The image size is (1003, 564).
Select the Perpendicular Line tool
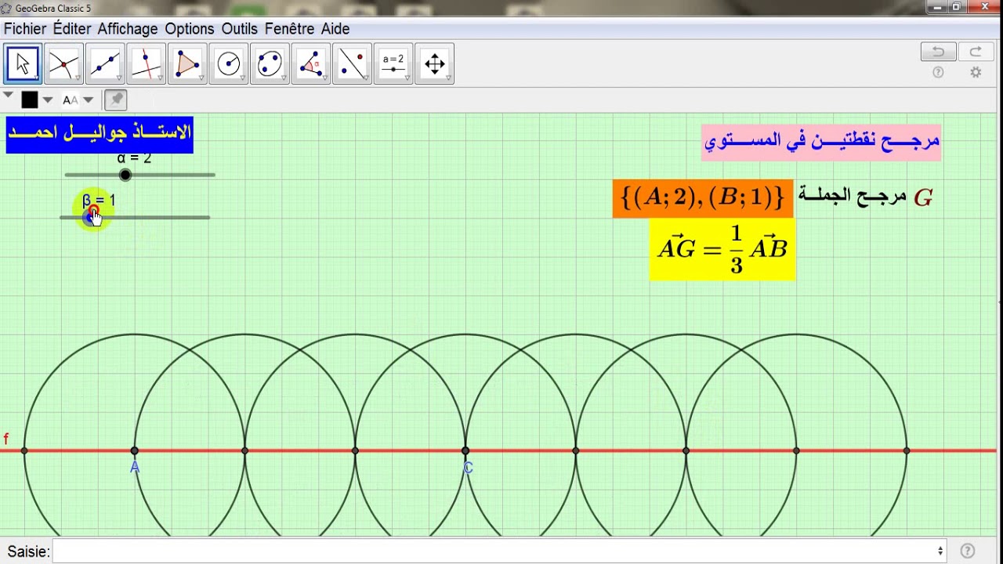click(146, 63)
